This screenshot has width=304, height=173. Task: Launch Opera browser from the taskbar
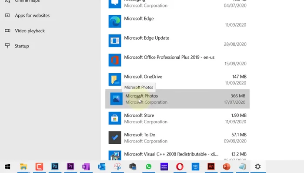(180, 166)
